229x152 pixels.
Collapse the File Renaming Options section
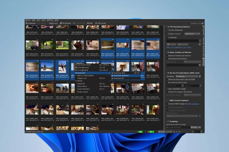tap(167, 27)
